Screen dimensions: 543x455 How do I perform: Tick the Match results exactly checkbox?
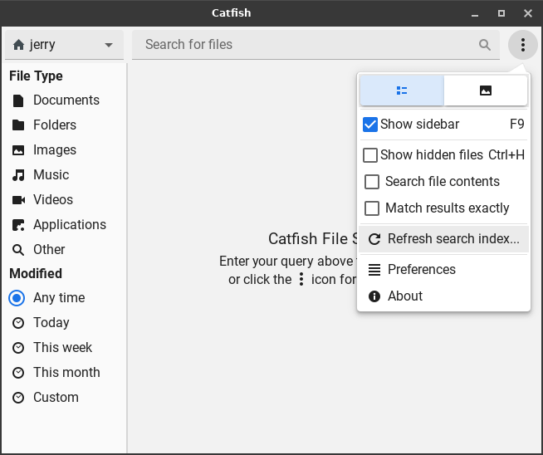pyautogui.click(x=371, y=208)
